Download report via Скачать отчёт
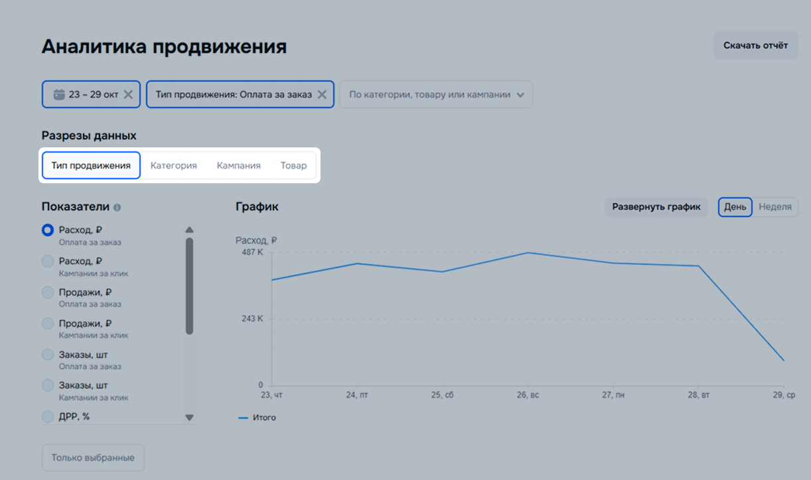Screen dimensions: 811x480 click(755, 45)
